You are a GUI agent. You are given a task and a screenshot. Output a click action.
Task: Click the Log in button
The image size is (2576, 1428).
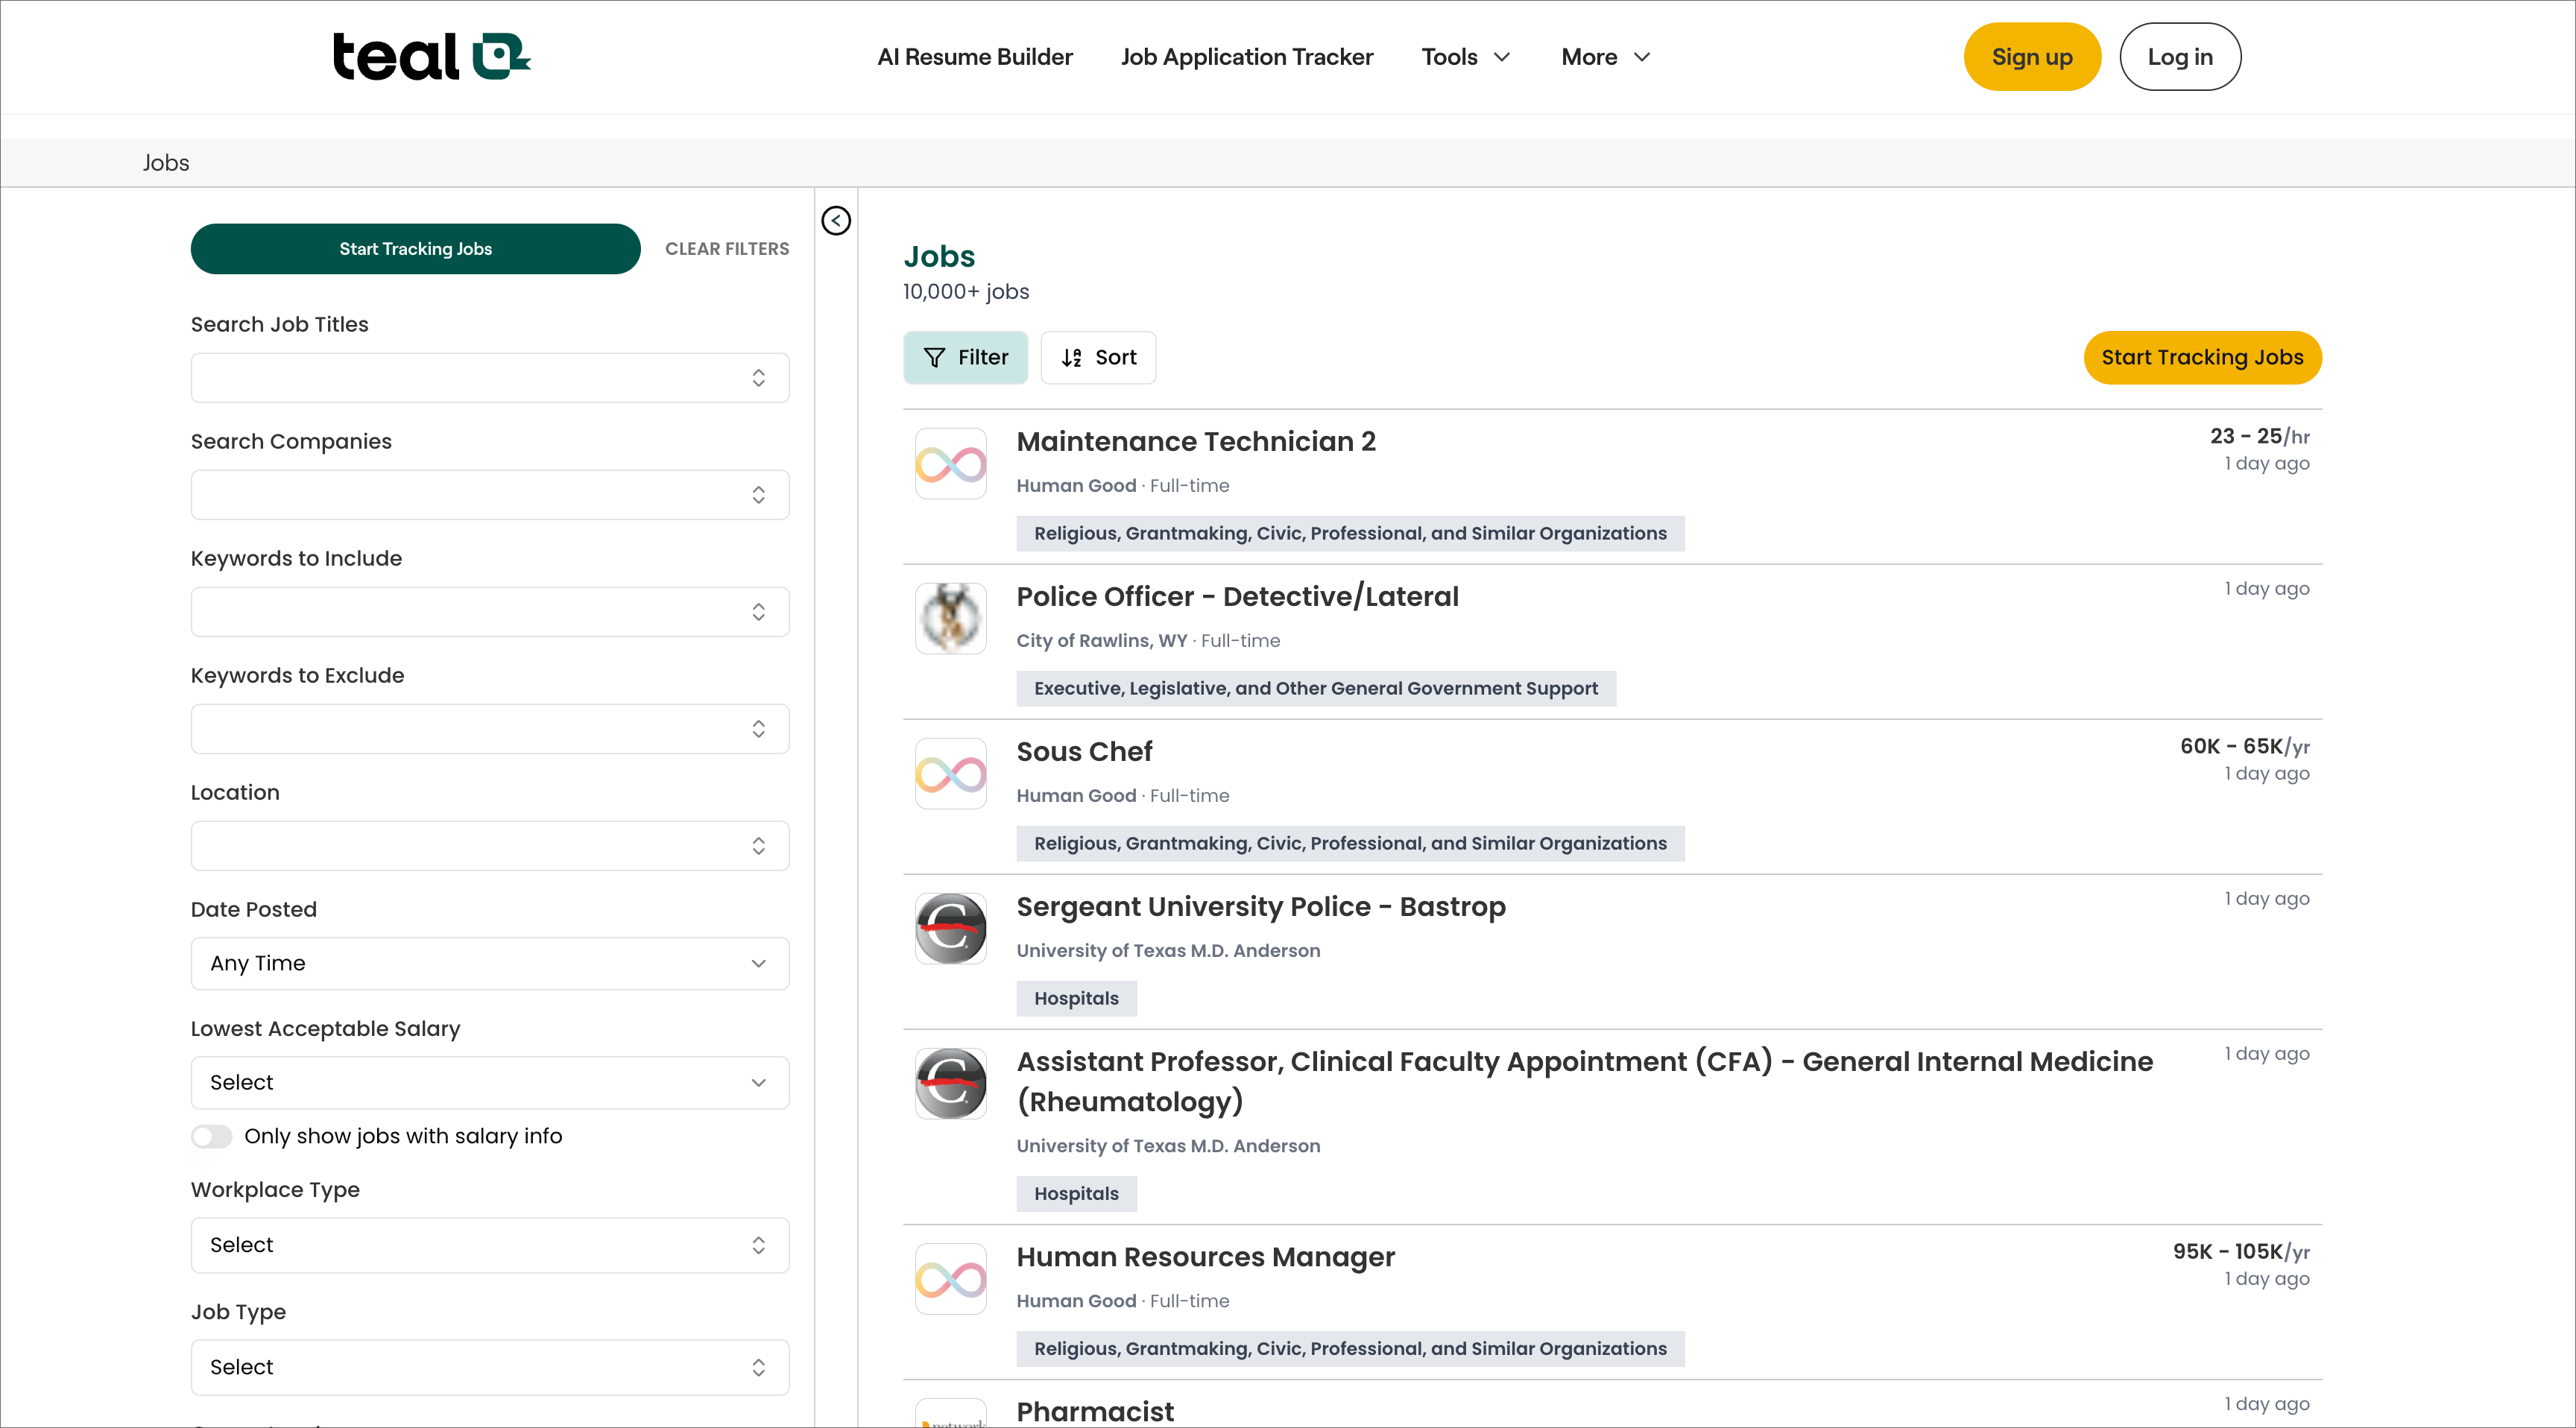(x=2180, y=57)
